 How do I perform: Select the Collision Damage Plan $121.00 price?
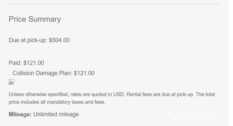coord(84,73)
